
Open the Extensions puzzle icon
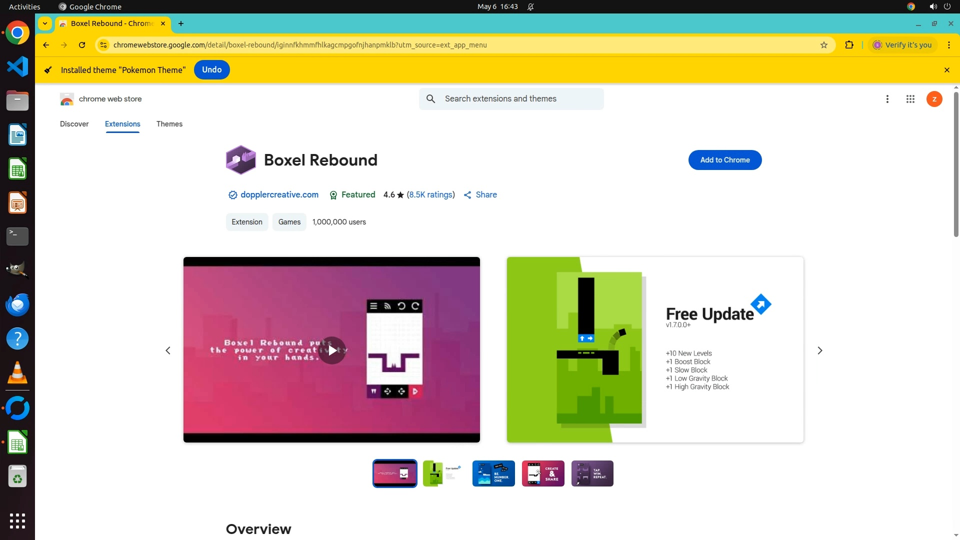tap(849, 45)
